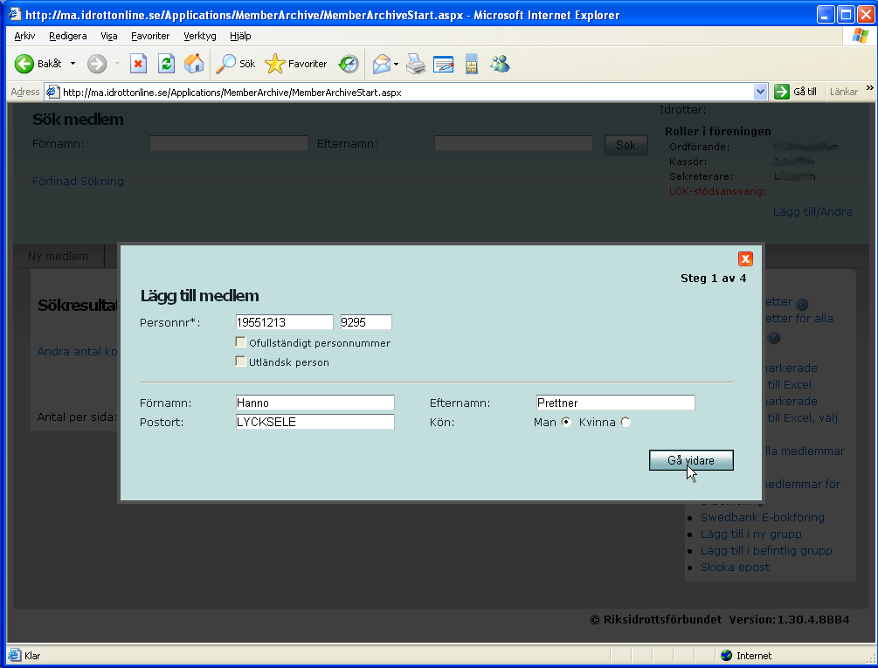
Task: Click the Gå till go button
Action: pyautogui.click(x=795, y=92)
